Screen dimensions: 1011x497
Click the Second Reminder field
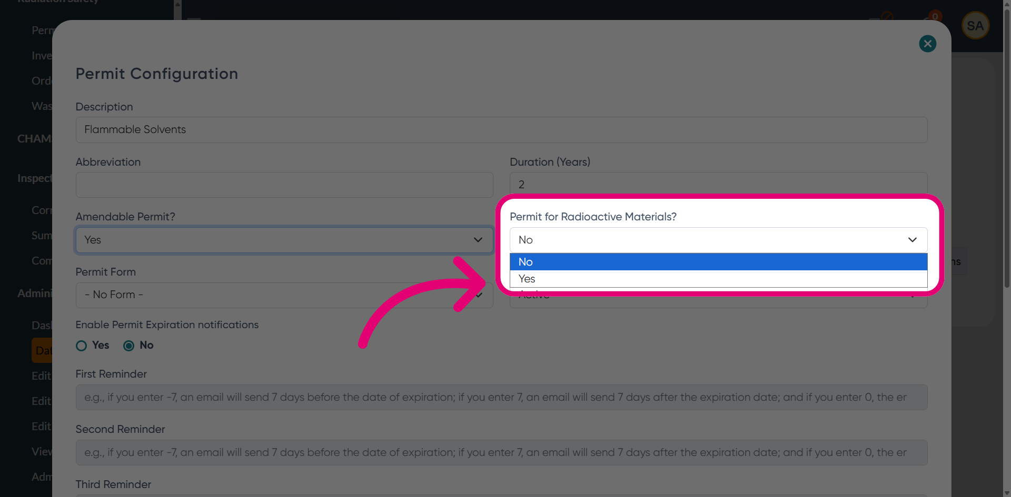coord(501,453)
